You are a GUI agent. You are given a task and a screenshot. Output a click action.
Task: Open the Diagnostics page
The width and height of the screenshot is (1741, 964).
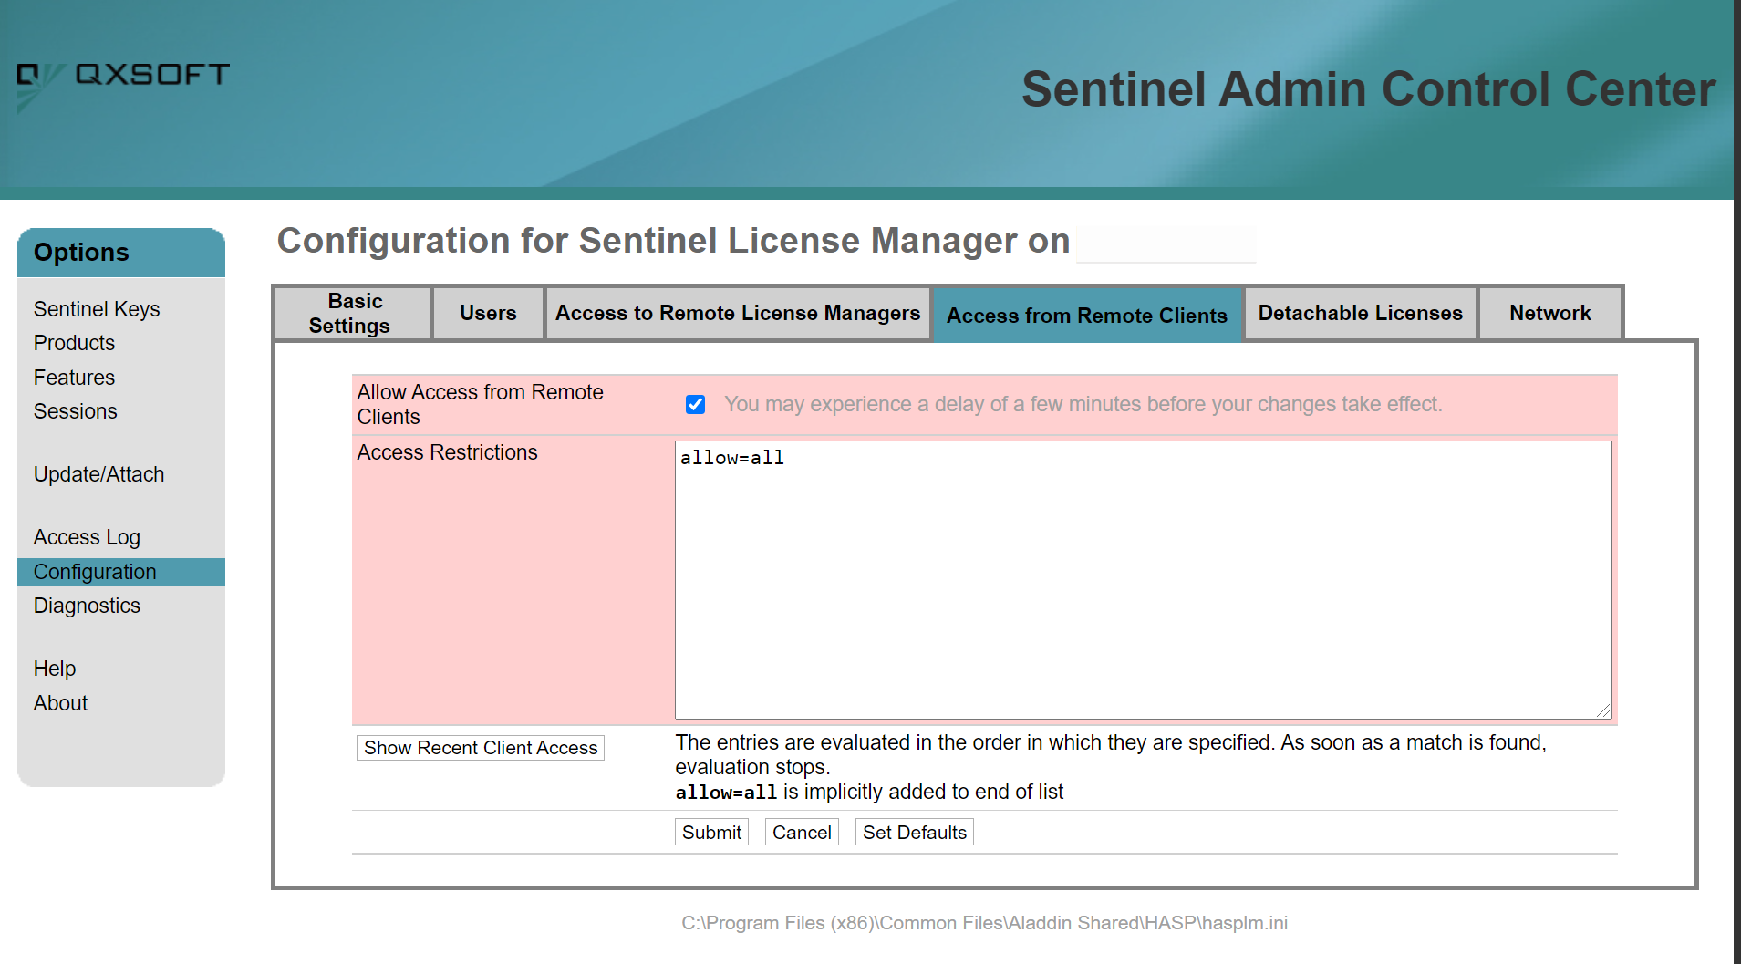click(87, 606)
